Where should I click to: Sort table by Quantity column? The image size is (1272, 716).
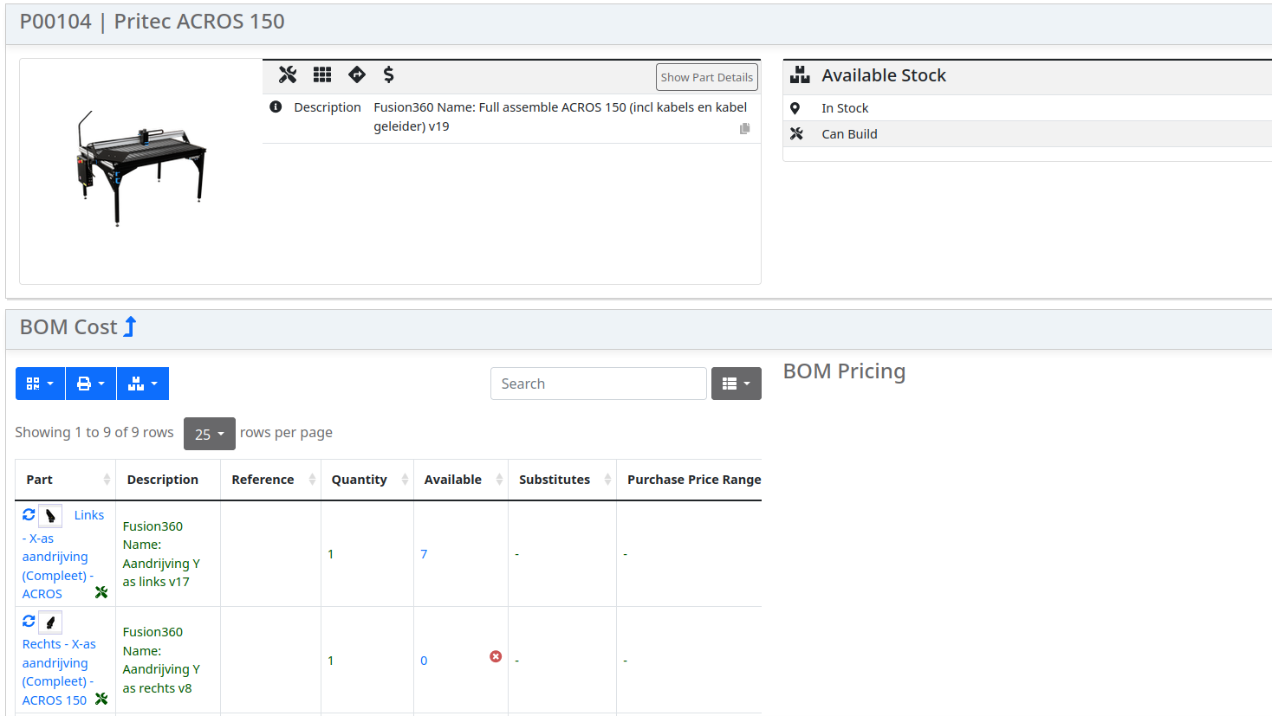coord(367,480)
